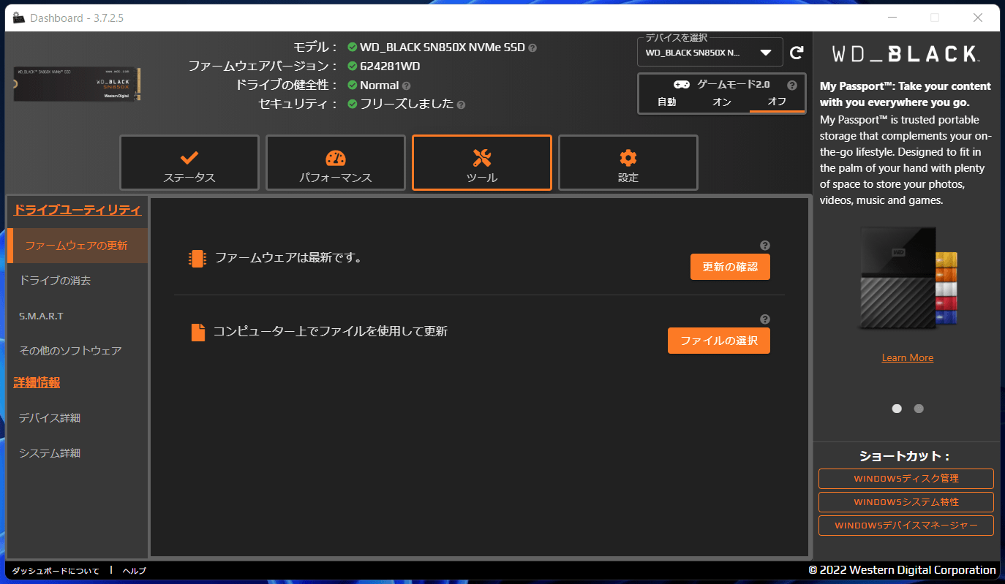Click the game controller icon
This screenshot has height=584, width=1005.
(x=681, y=85)
